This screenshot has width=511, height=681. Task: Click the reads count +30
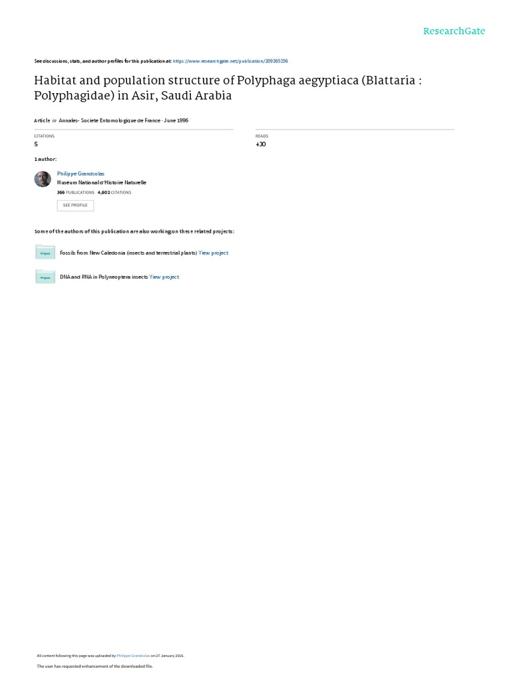(x=261, y=144)
